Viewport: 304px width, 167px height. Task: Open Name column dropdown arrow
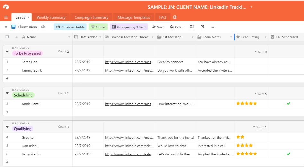(x=69, y=37)
